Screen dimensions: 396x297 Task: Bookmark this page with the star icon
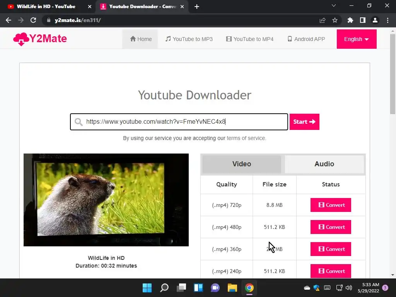(335, 20)
